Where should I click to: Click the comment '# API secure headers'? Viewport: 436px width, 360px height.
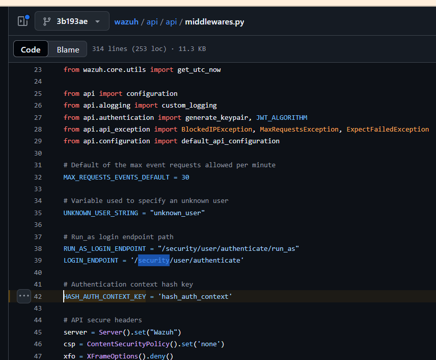[x=102, y=320]
